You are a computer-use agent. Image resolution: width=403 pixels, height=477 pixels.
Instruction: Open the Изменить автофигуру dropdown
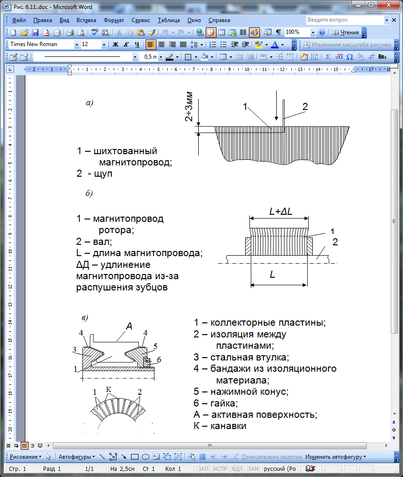tap(335, 457)
